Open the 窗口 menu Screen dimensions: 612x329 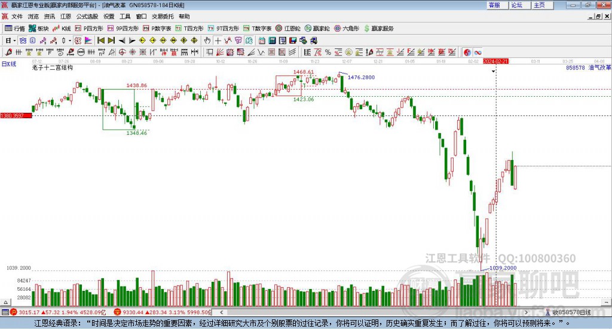(x=141, y=16)
